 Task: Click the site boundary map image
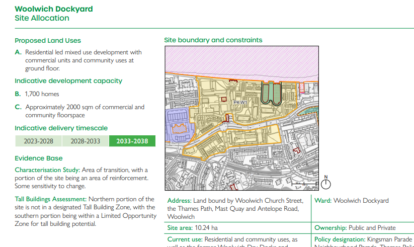tap(241, 118)
